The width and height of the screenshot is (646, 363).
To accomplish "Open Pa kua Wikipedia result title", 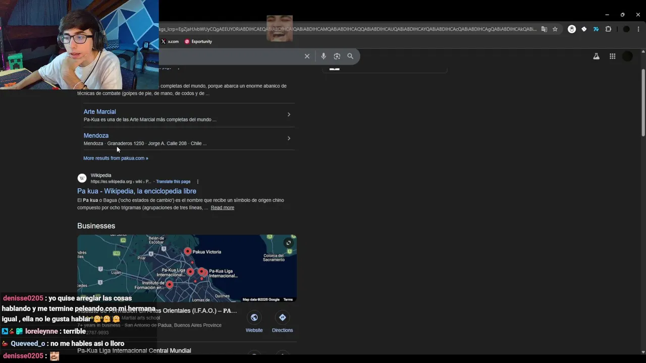I will coord(137,191).
